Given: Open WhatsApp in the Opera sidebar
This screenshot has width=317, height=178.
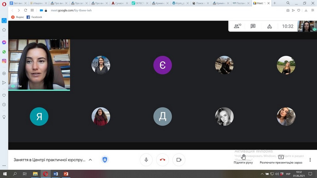Looking at the screenshot, I should tap(4, 52).
